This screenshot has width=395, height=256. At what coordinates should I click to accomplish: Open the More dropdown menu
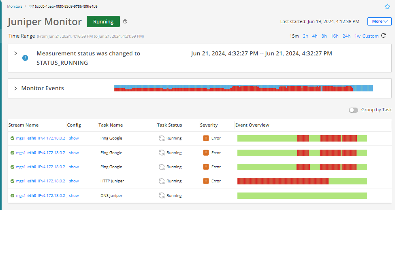click(379, 21)
